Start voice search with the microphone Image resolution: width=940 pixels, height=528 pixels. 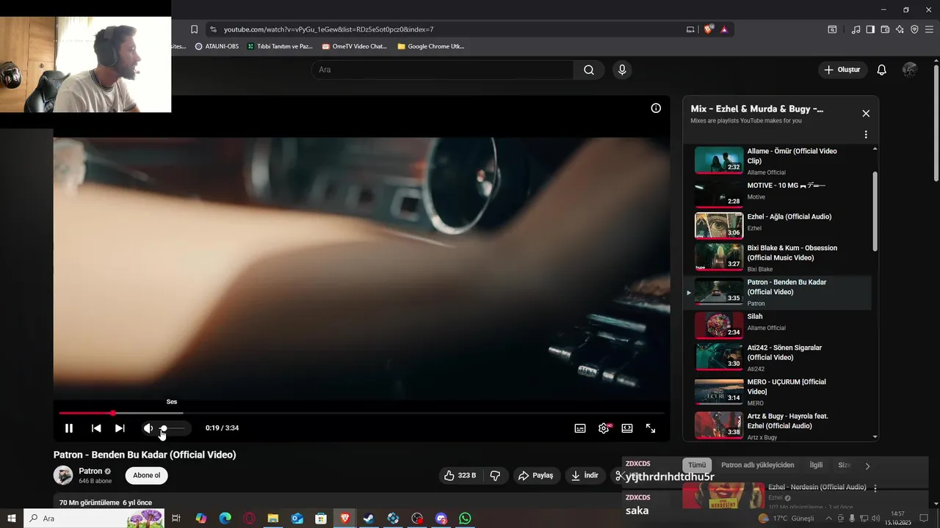tap(622, 70)
